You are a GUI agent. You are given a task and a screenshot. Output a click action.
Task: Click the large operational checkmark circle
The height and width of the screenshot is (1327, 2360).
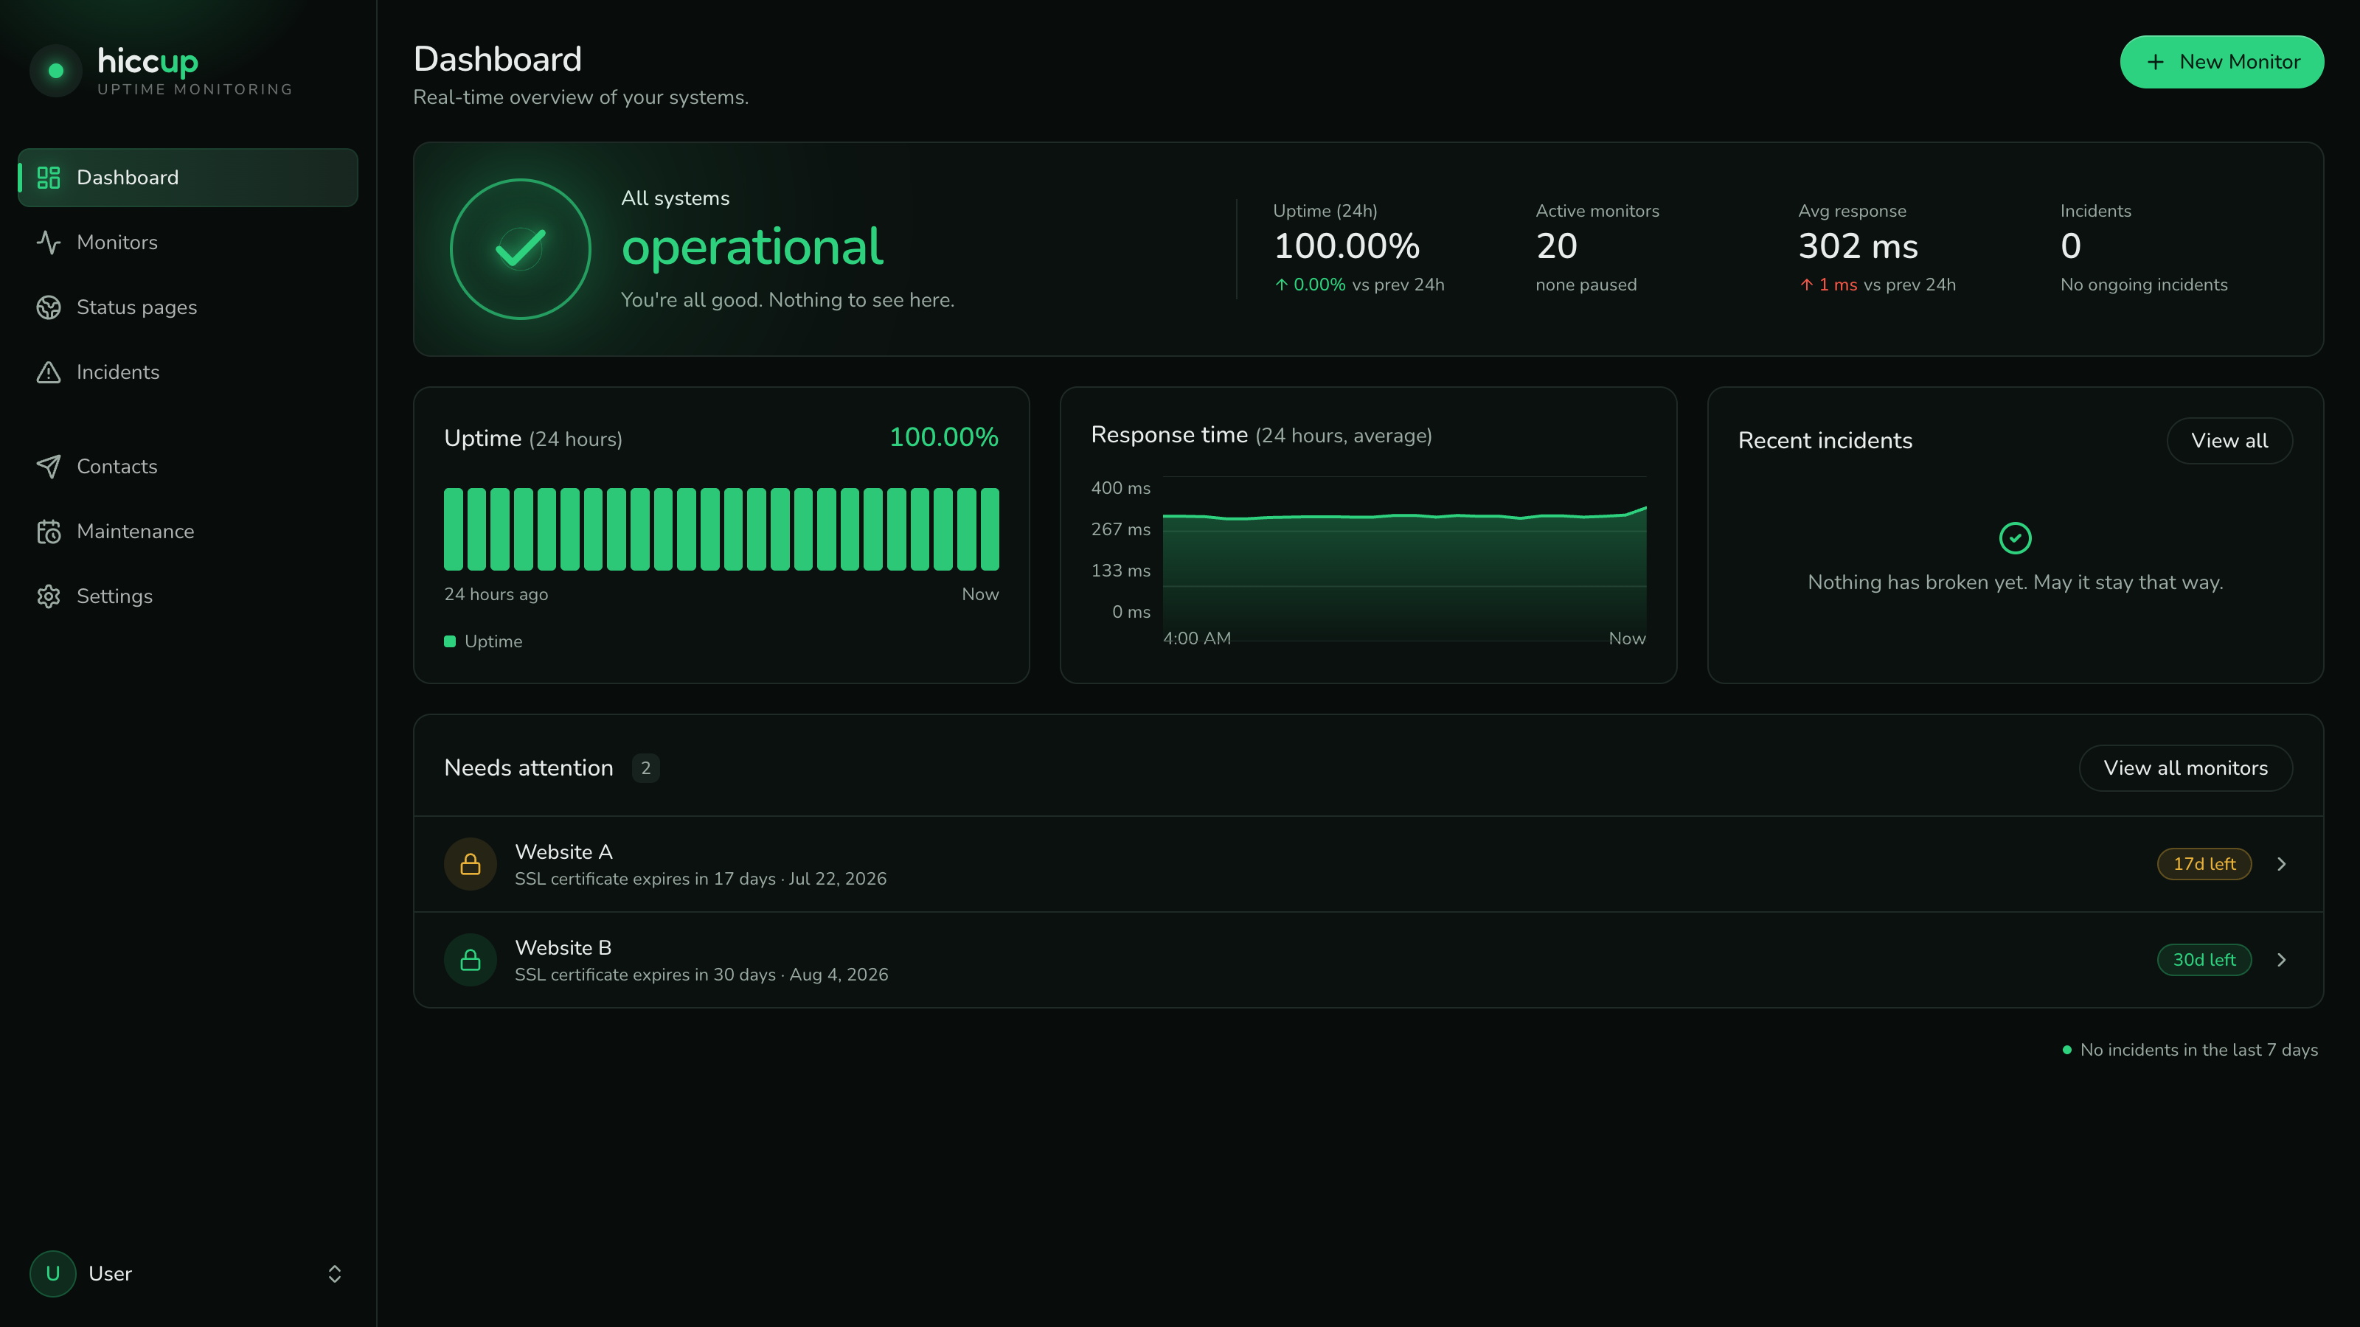pyautogui.click(x=521, y=249)
